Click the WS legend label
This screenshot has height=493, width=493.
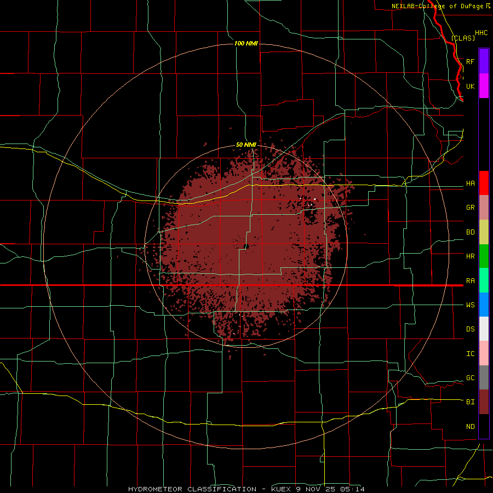tap(471, 305)
